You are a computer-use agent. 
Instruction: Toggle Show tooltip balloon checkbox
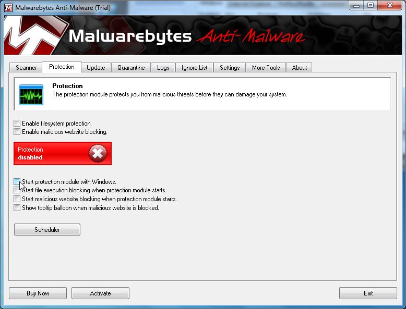tap(17, 207)
